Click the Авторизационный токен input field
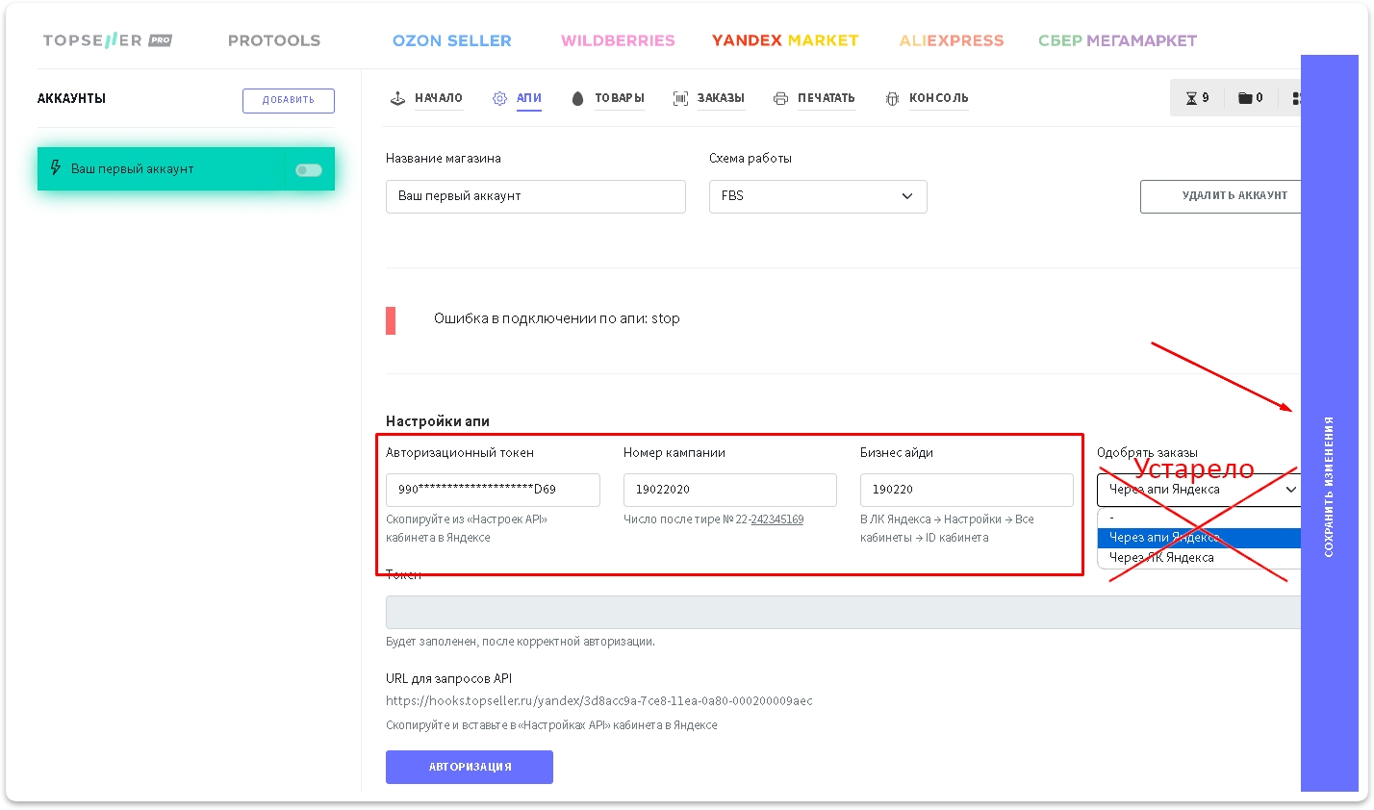Image resolution: width=1374 pixels, height=810 pixels. click(x=493, y=490)
